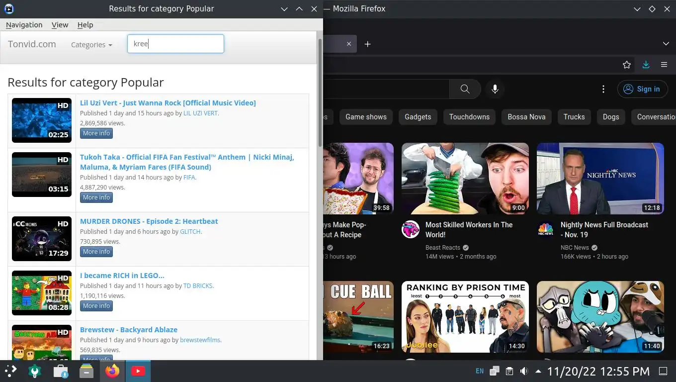
Task: Open brewstewfilms channel link
Action: point(200,340)
